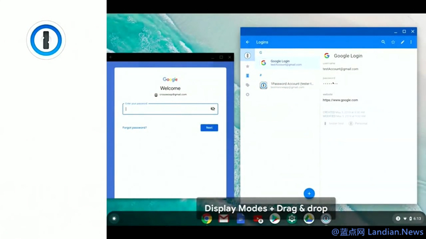Launch Google Docs from the shelf
The height and width of the screenshot is (239, 426).
coord(241,218)
